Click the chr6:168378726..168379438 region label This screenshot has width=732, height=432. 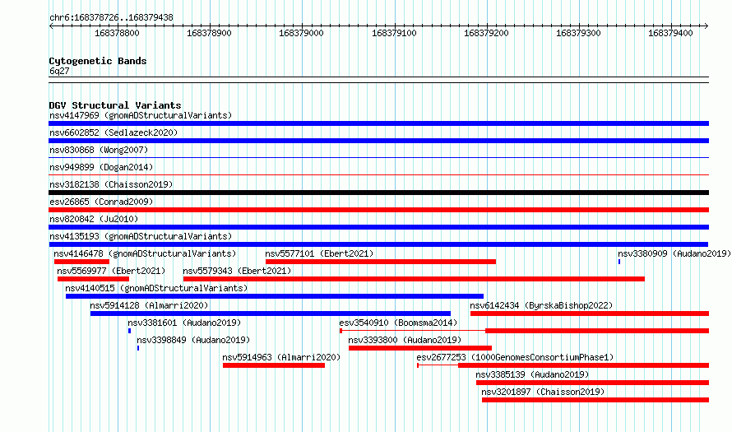coord(111,17)
